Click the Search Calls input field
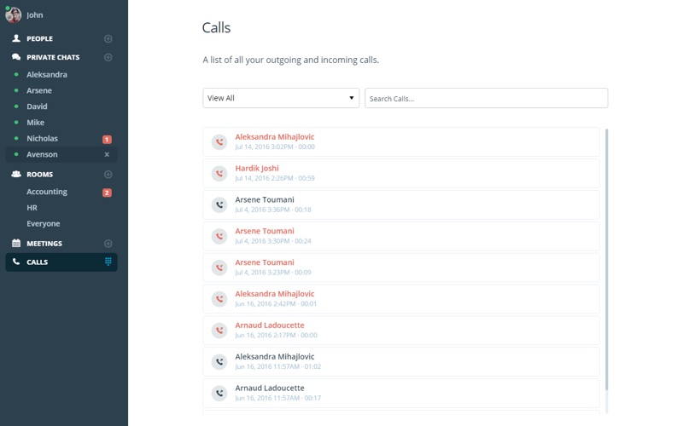 point(486,98)
